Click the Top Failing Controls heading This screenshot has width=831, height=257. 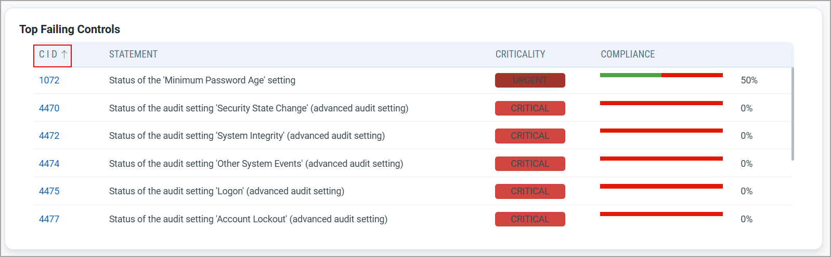(x=70, y=30)
